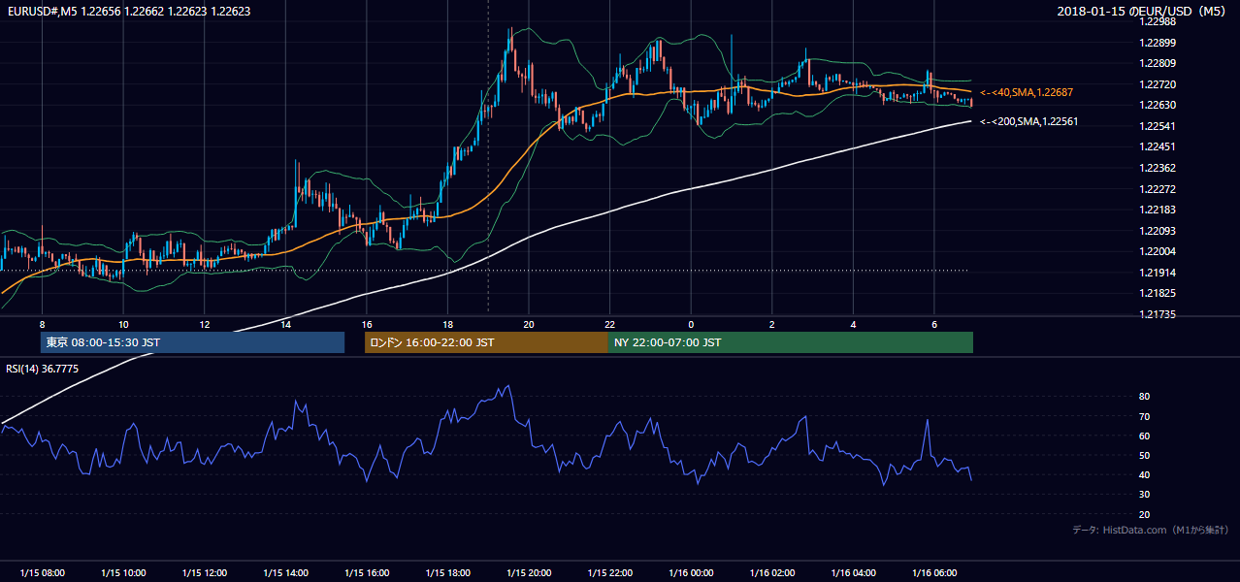The image size is (1240, 582).
Task: Click the 1/15 14:00 date axis label
Action: pos(285,573)
